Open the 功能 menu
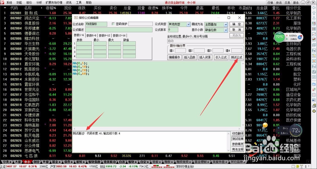 coord(19,3)
